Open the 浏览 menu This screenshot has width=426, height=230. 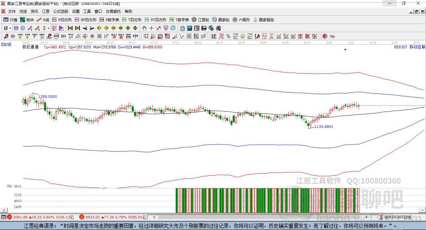[23, 11]
